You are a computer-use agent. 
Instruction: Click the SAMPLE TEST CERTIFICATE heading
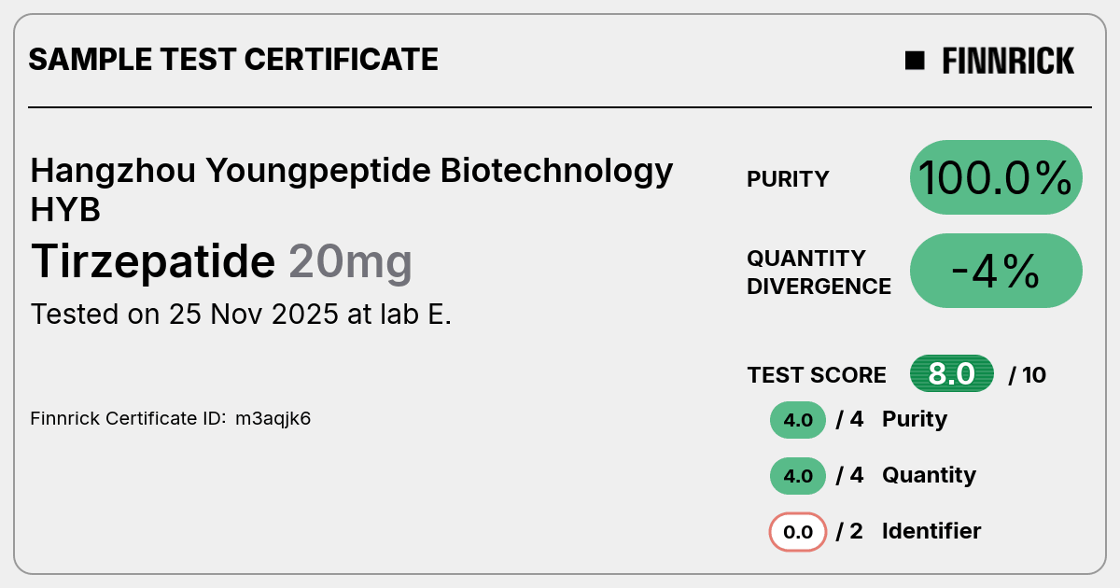[x=233, y=60]
